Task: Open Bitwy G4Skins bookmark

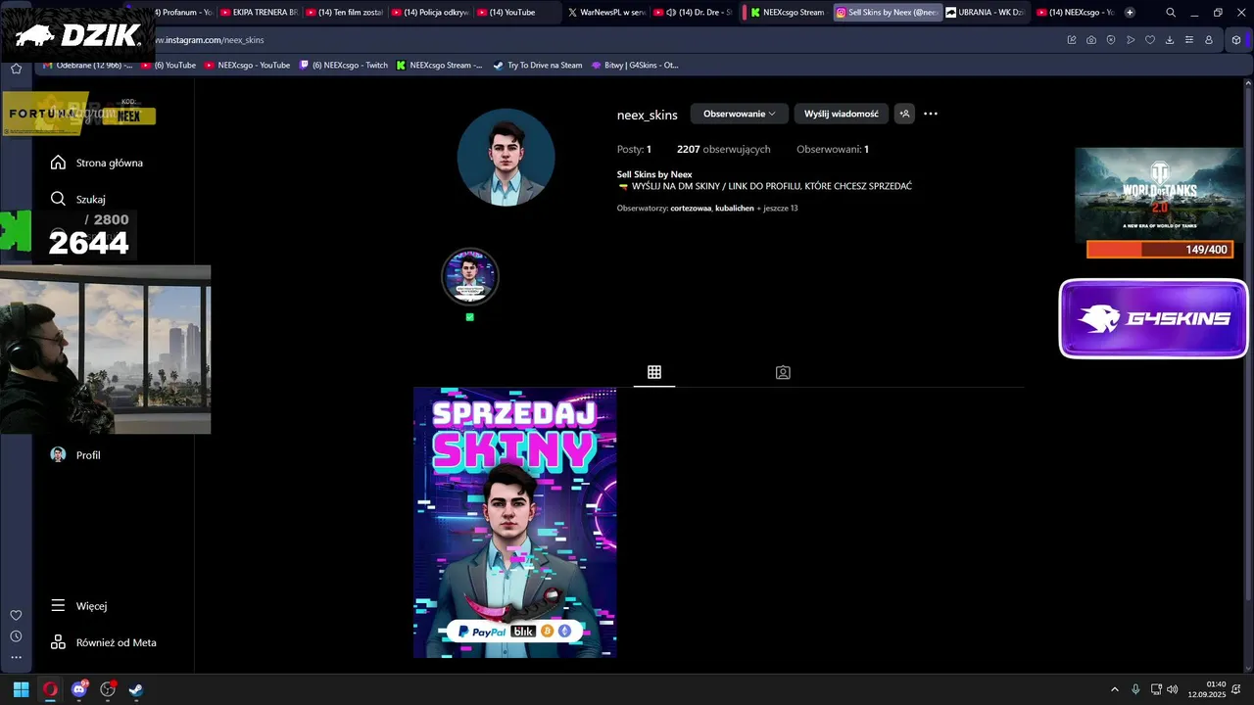Action: click(634, 66)
